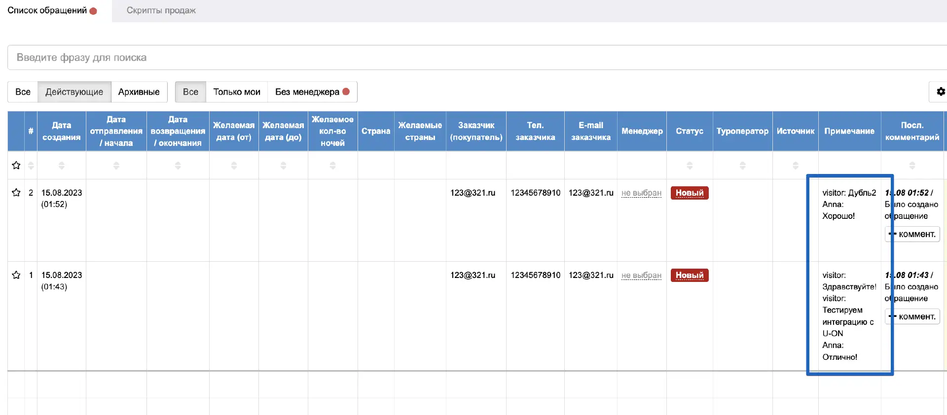
Task: Open manager selector 'не выбран' for request 2
Action: coord(641,193)
